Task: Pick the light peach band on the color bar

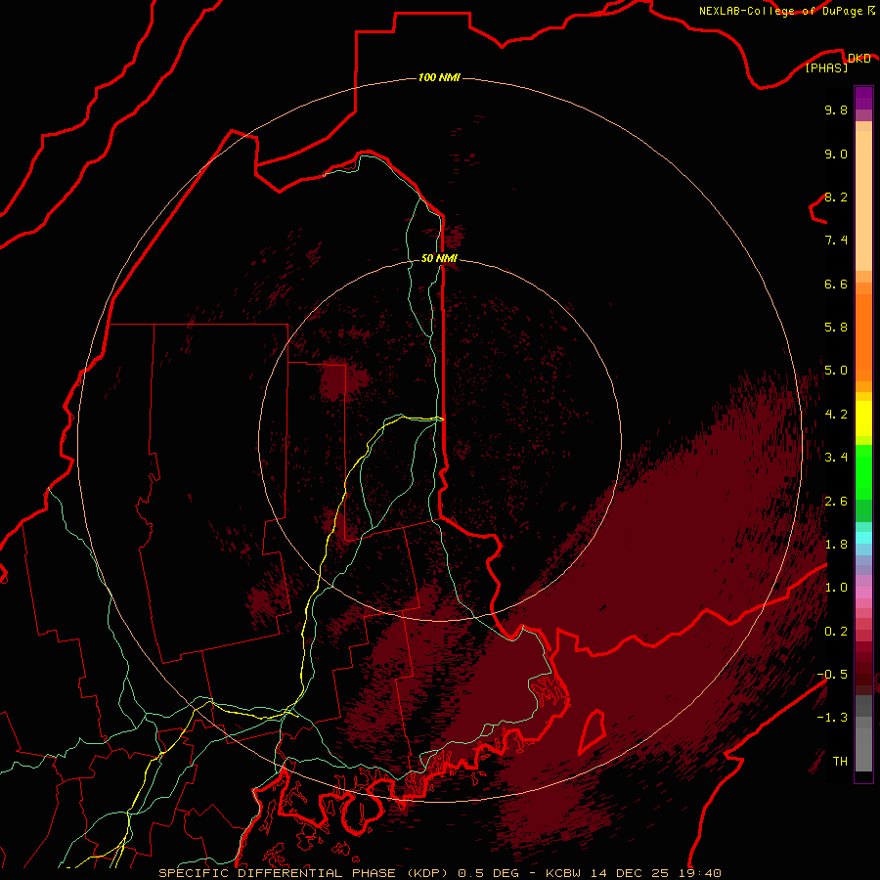Action: (x=863, y=200)
